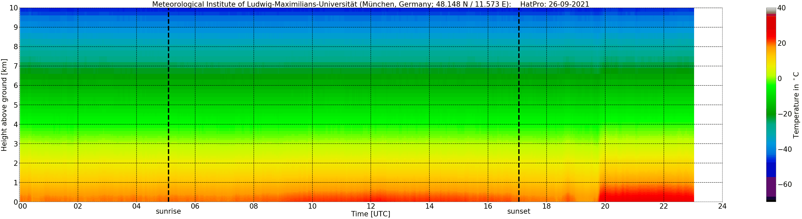Click the 20 tick on time axis
The height and width of the screenshot is (219, 802).
pos(605,206)
